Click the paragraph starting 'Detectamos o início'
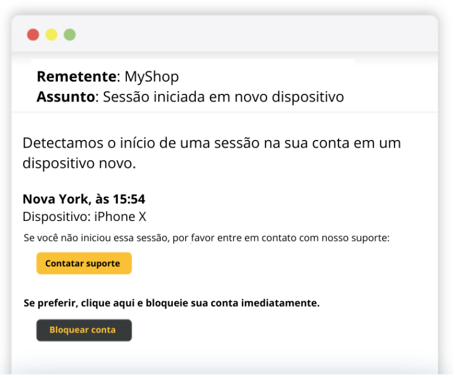 point(211,153)
